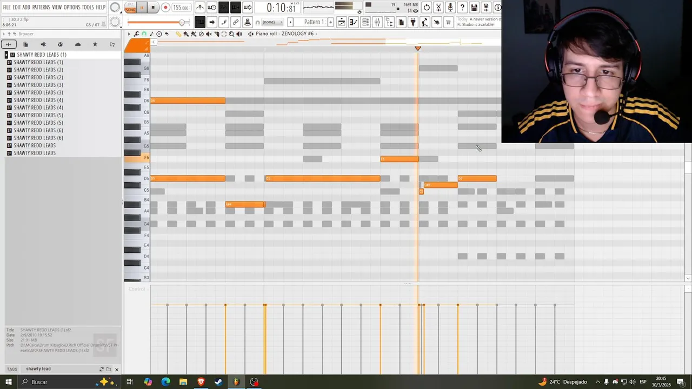
Task: Toggle the step editing icon
Action: pos(224,22)
